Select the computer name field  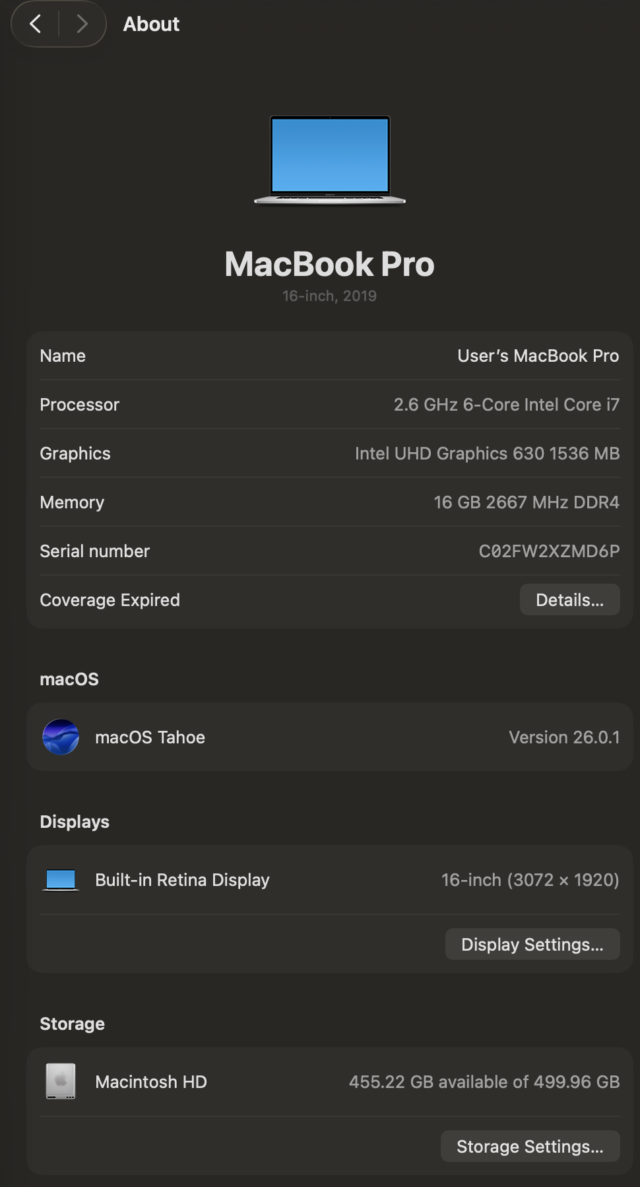(538, 356)
